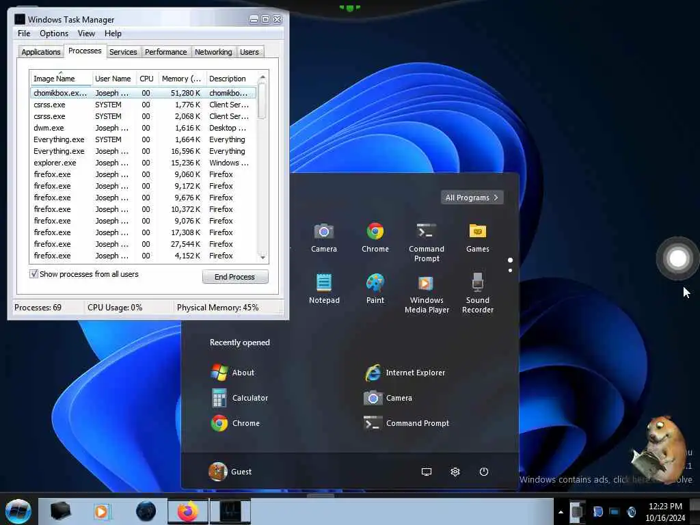The image size is (700, 525).
Task: Switch to the Services tab
Action: click(123, 52)
